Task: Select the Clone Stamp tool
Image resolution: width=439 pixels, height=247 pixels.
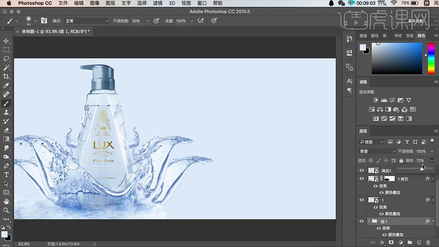Action: [6, 112]
